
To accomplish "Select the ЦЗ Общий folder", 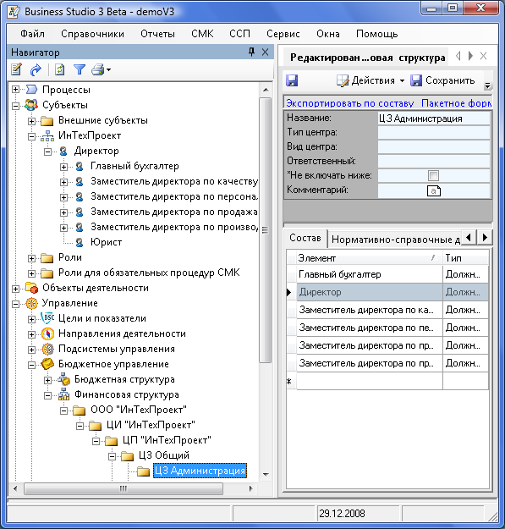I will (164, 455).
